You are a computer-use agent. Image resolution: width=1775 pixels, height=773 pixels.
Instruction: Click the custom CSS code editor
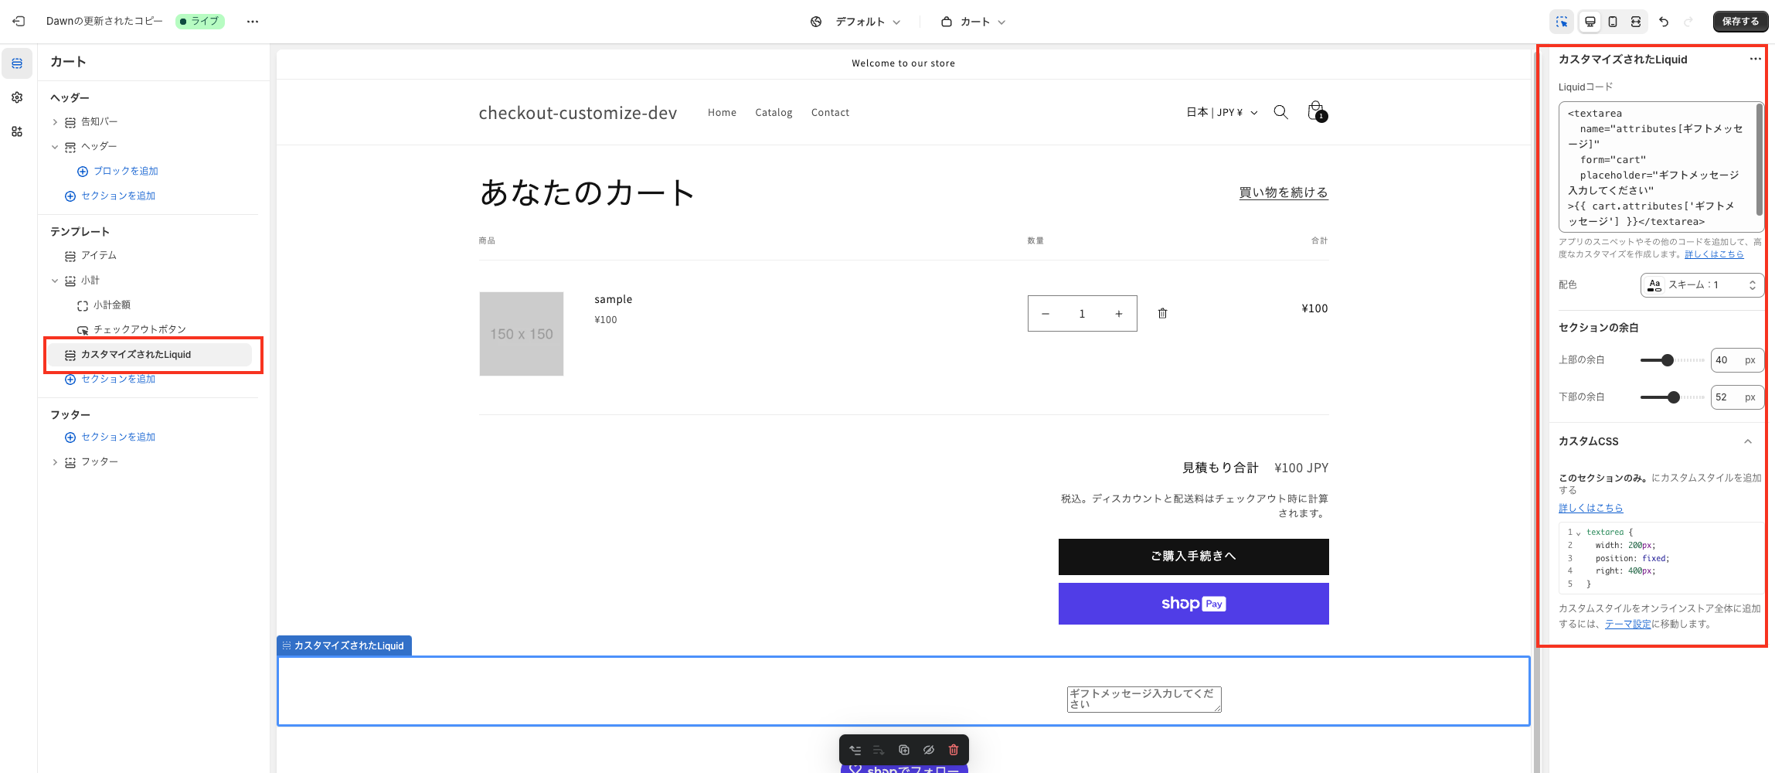1661,558
